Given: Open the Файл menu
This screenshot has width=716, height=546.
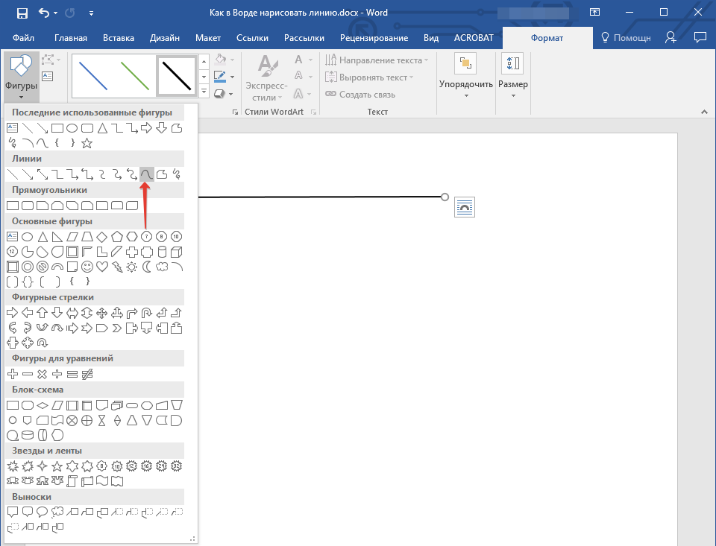Looking at the screenshot, I should tap(23, 38).
